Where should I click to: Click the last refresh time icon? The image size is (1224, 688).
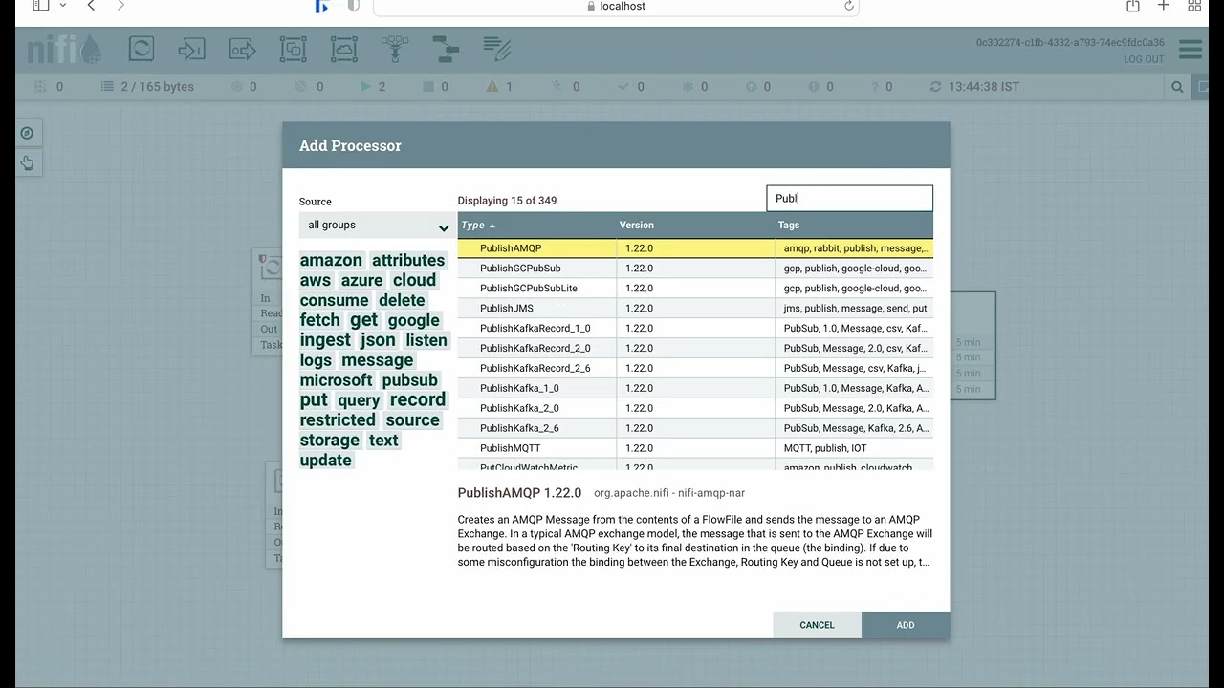935,86
